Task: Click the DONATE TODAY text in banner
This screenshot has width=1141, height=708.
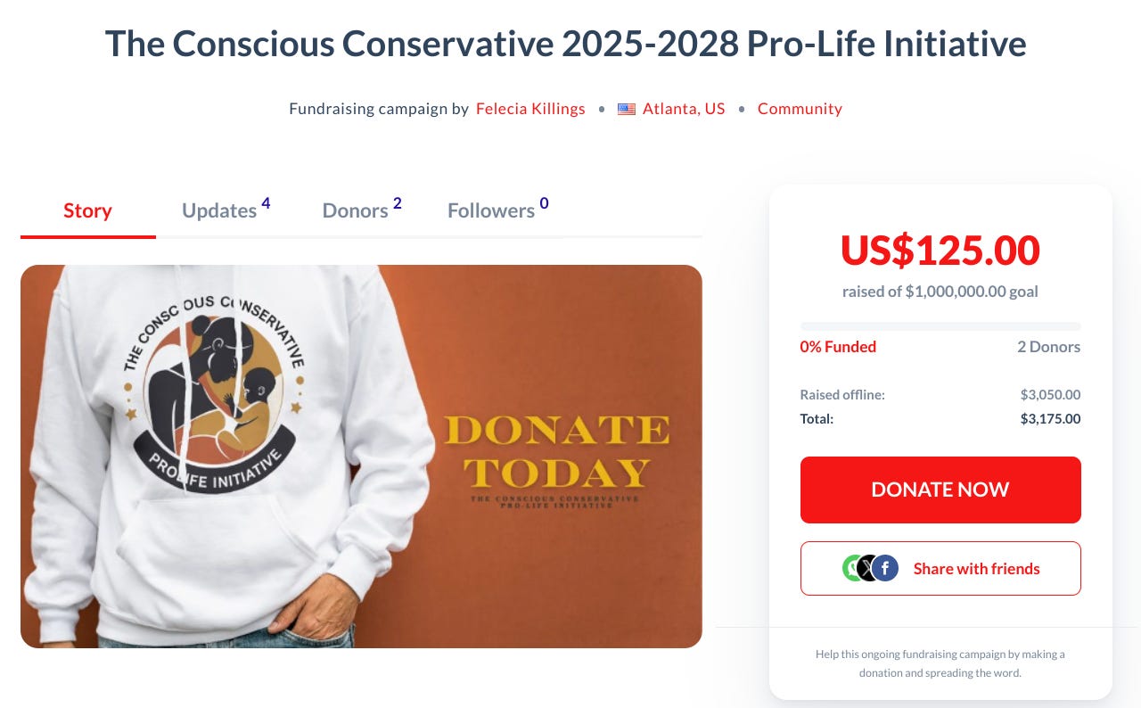Action: (557, 452)
